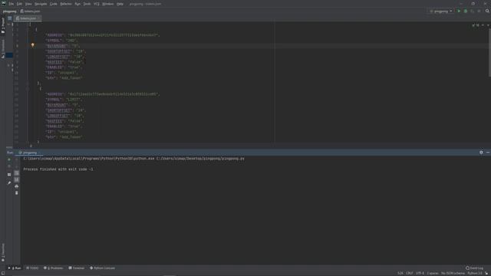Viewport: 491px width, 276px height.
Task: Click the Python interpreter in status bar
Action: pos(475,273)
